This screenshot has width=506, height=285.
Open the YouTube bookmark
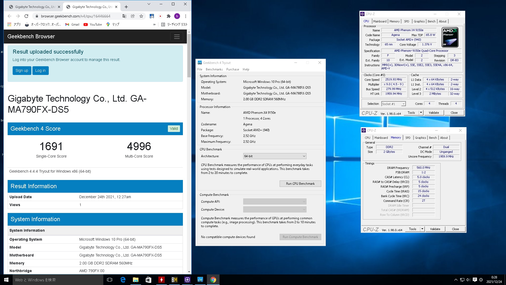pos(93,24)
